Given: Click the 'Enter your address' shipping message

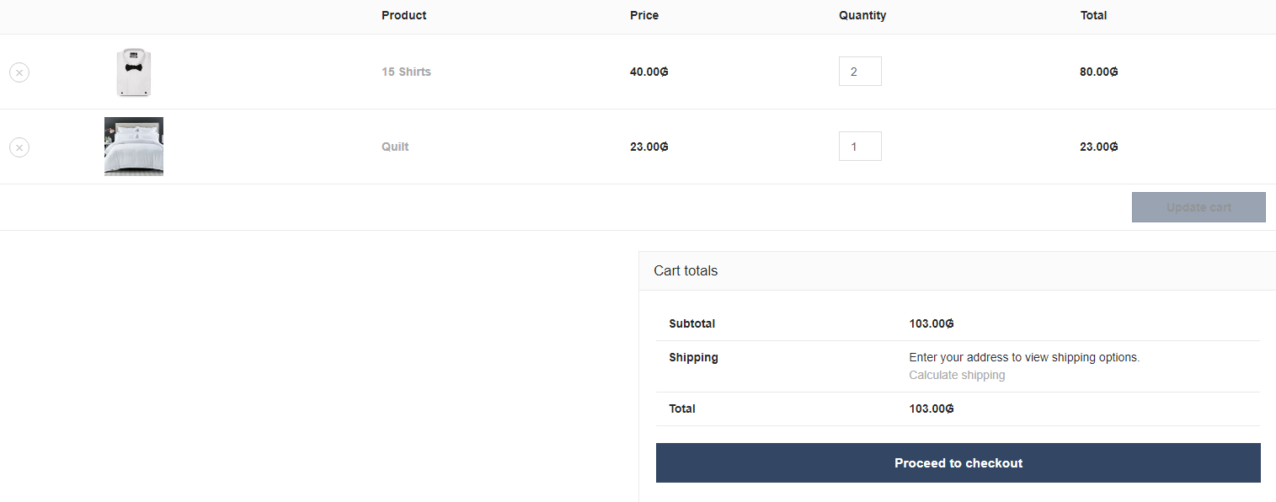Looking at the screenshot, I should [1024, 358].
